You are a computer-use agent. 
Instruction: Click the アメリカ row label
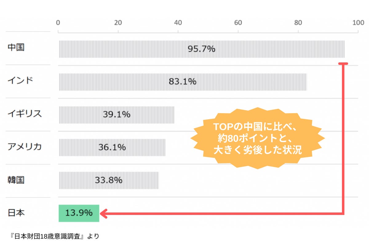pyautogui.click(x=25, y=147)
